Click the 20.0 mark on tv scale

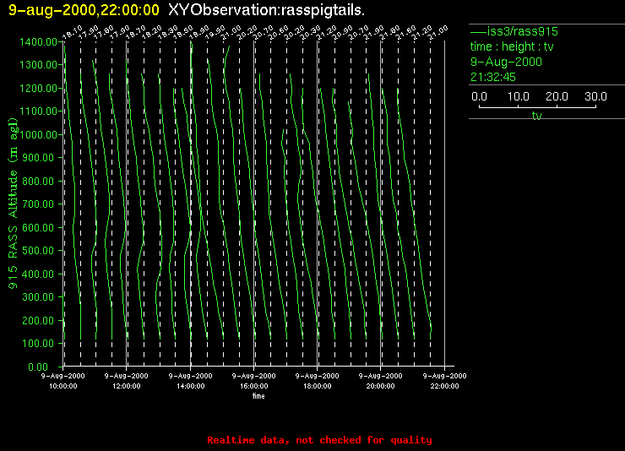557,97
